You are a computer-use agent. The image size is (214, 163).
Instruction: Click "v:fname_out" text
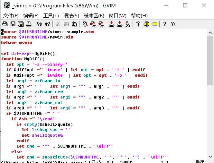49,102
